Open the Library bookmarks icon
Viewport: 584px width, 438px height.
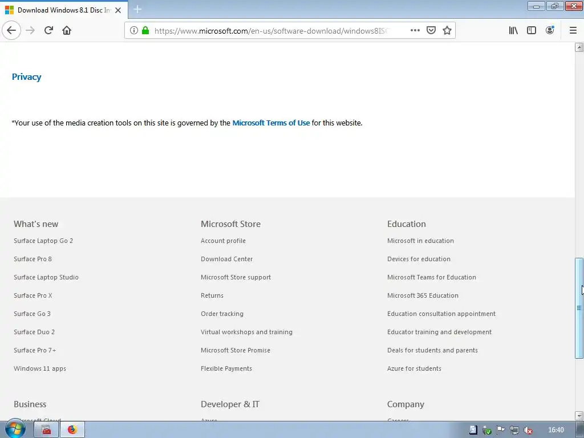click(x=513, y=31)
